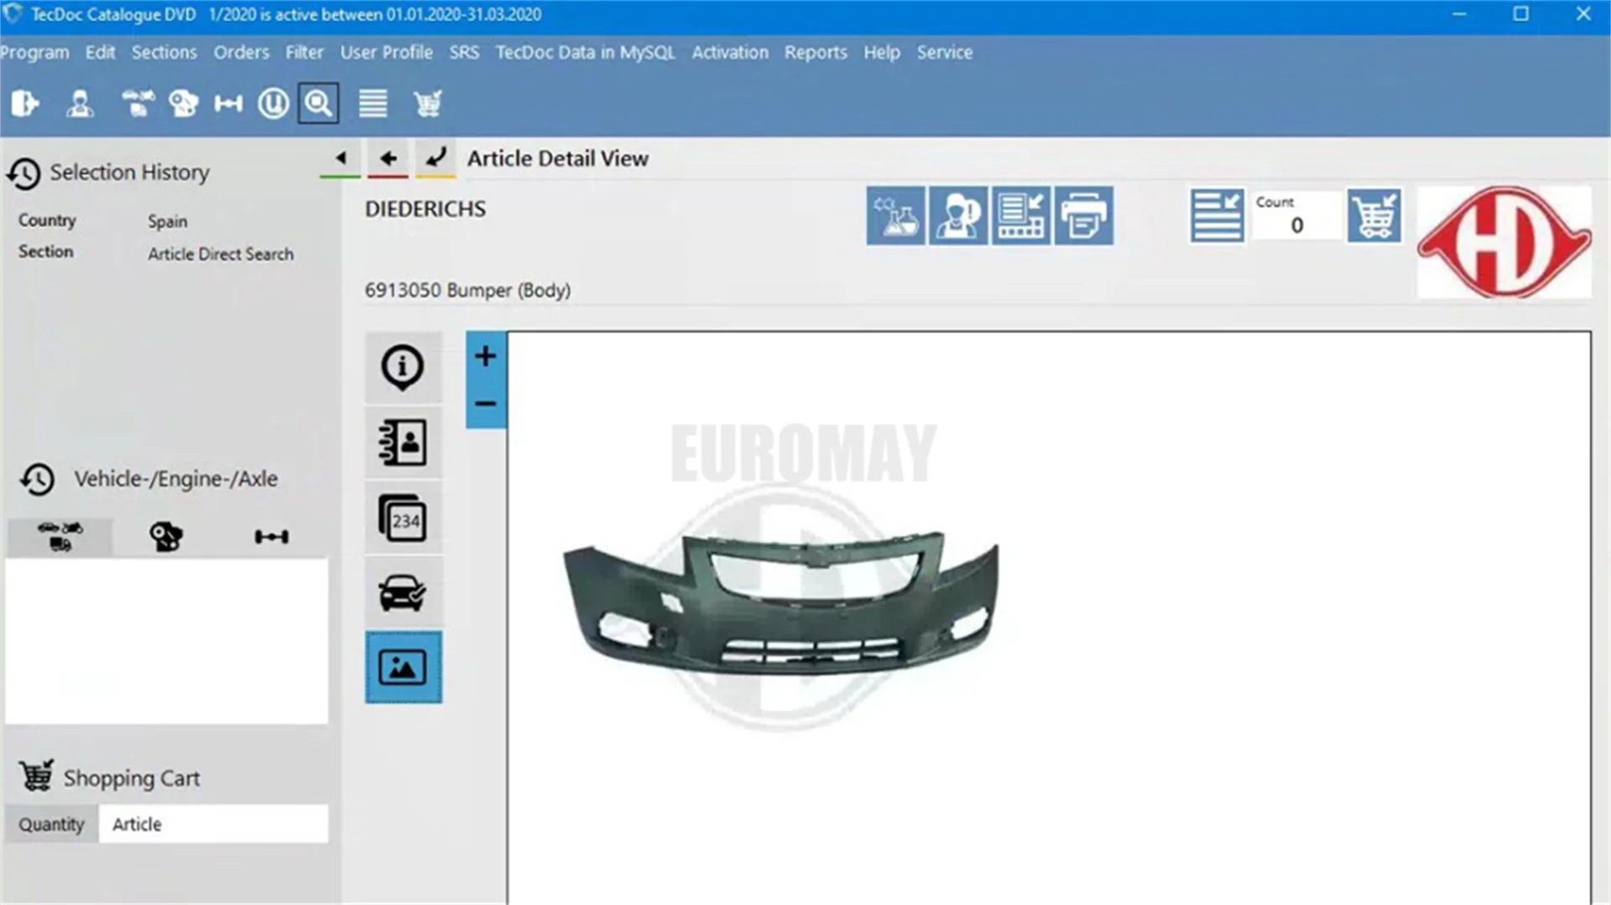The image size is (1611, 905).
Task: Open the list view toolbar icon
Action: tap(373, 104)
